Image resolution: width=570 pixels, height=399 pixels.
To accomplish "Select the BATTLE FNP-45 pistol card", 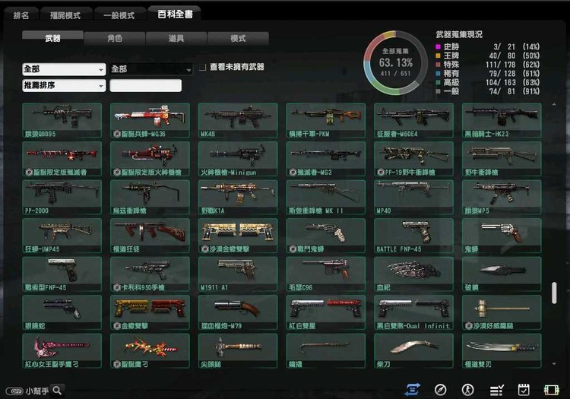I will (413, 236).
